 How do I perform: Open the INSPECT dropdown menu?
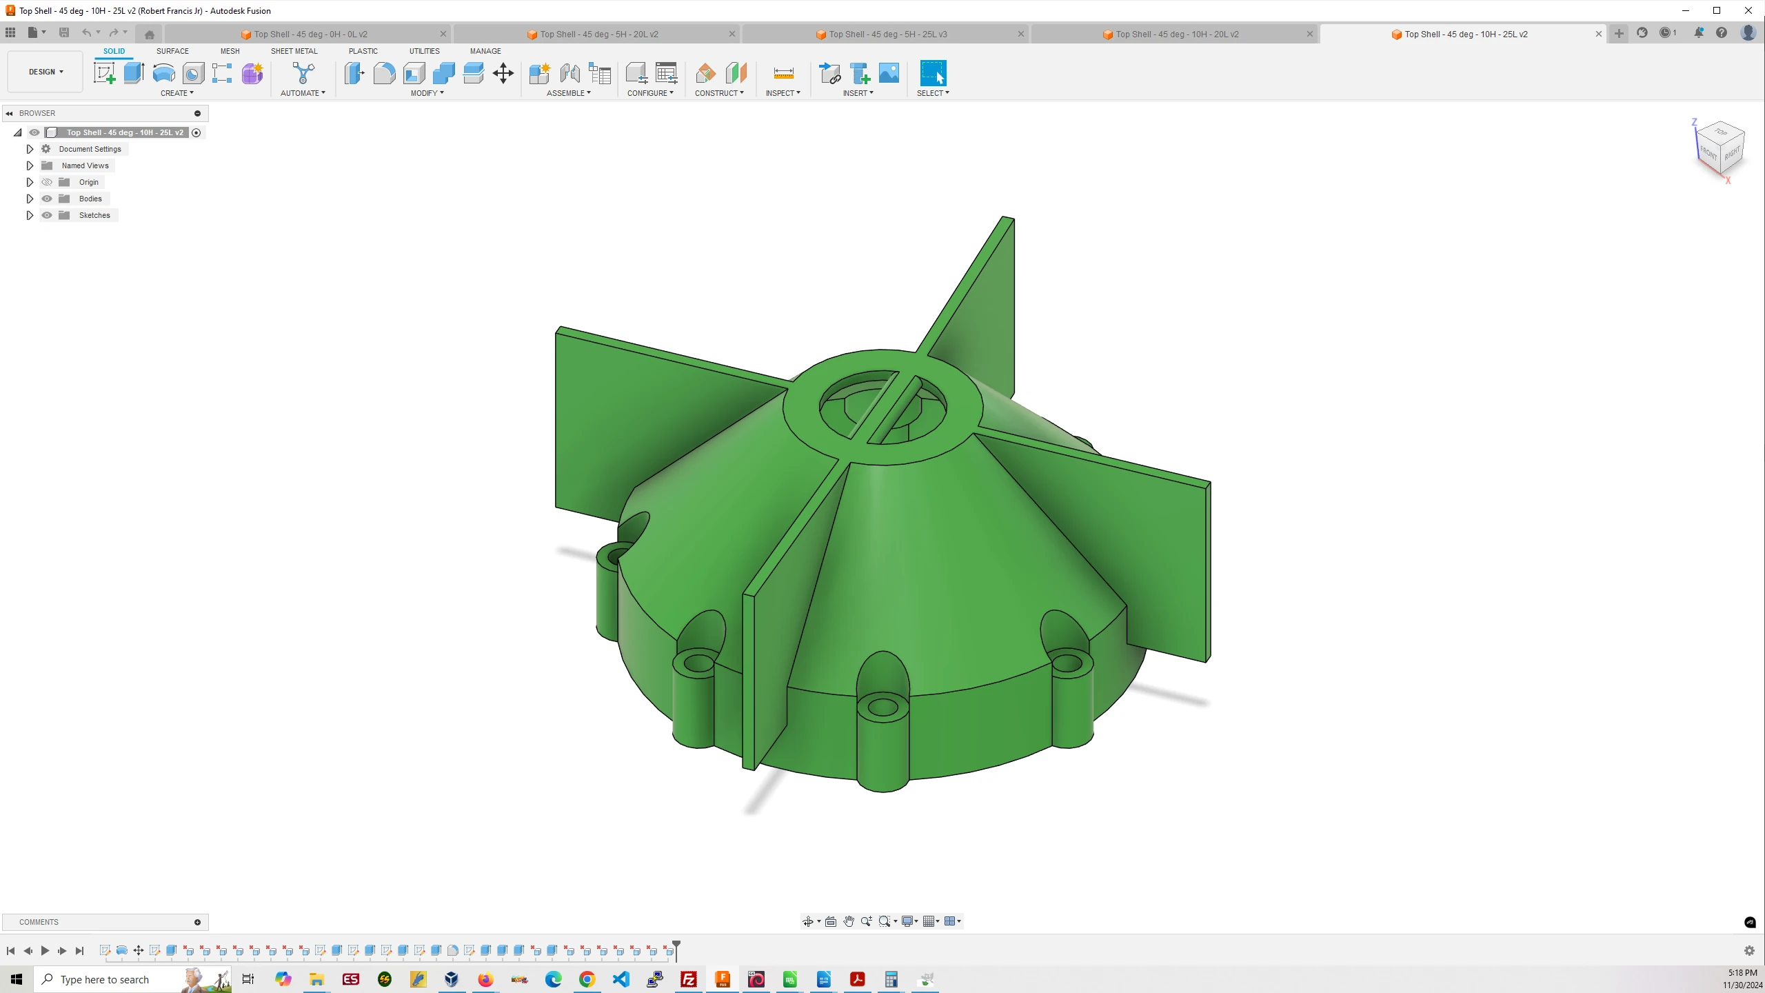click(783, 93)
